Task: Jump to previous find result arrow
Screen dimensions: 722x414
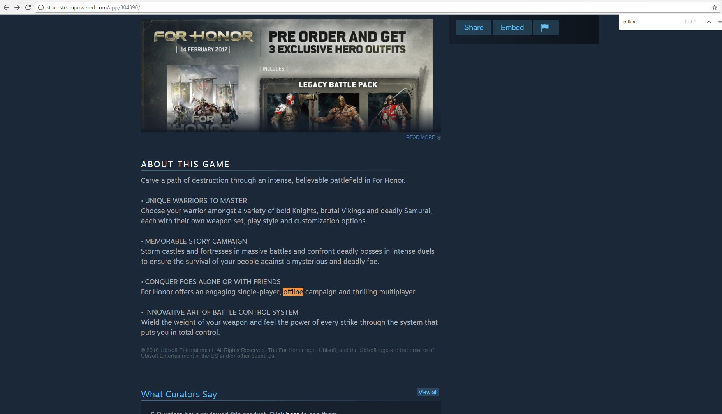Action: point(709,22)
